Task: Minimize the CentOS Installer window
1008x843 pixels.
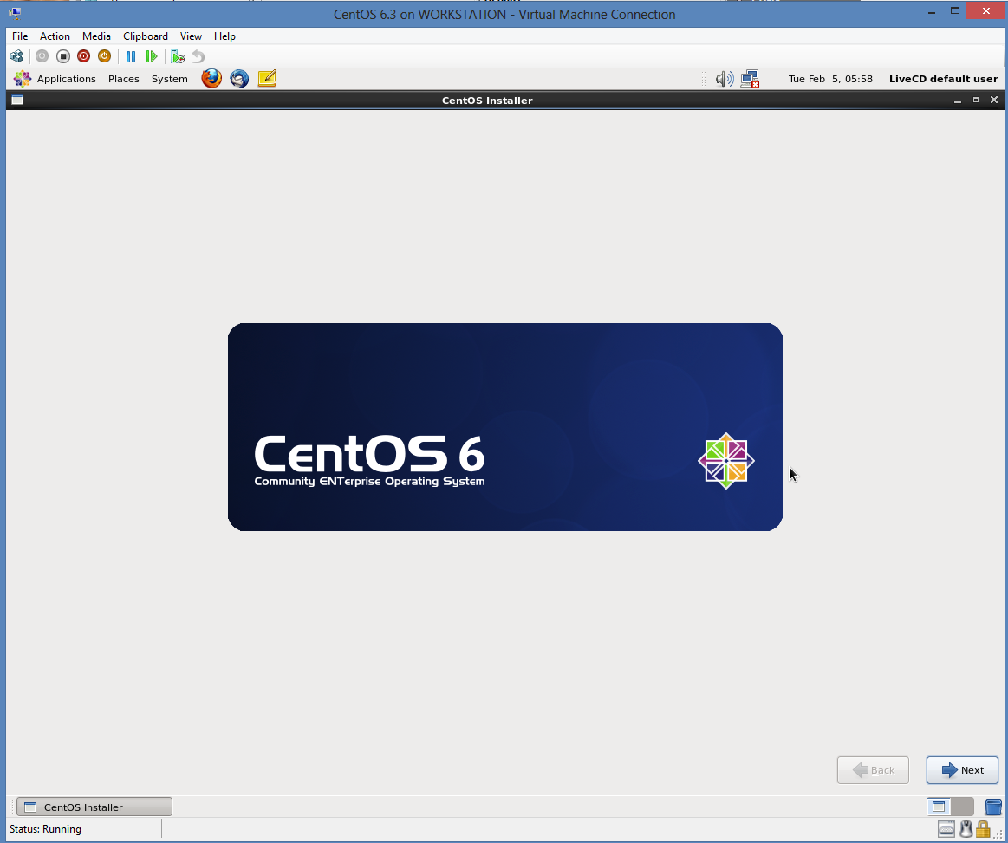Action: point(957,101)
